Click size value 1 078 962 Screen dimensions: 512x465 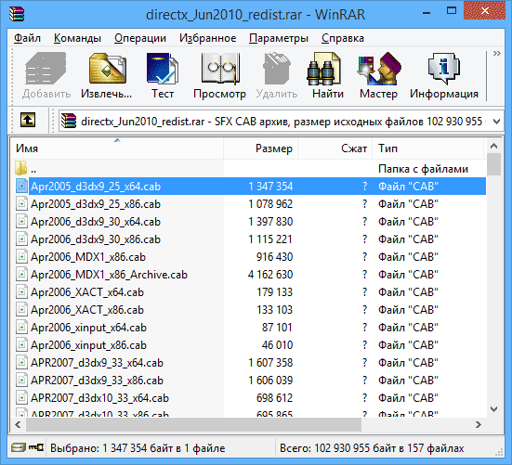[x=270, y=204]
